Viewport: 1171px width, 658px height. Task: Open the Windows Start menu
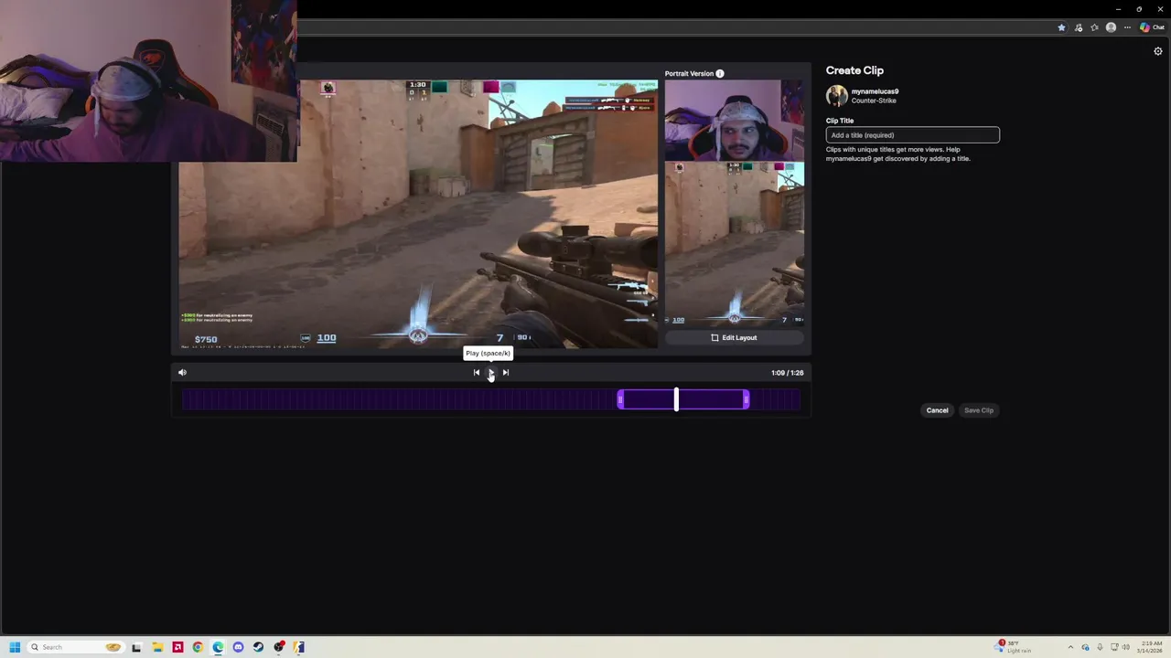[15, 647]
